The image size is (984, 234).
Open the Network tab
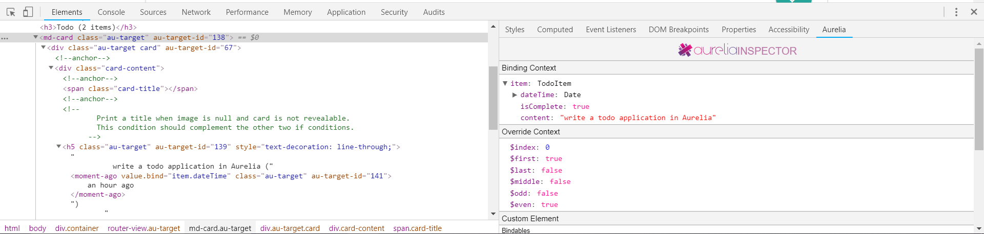(x=196, y=12)
